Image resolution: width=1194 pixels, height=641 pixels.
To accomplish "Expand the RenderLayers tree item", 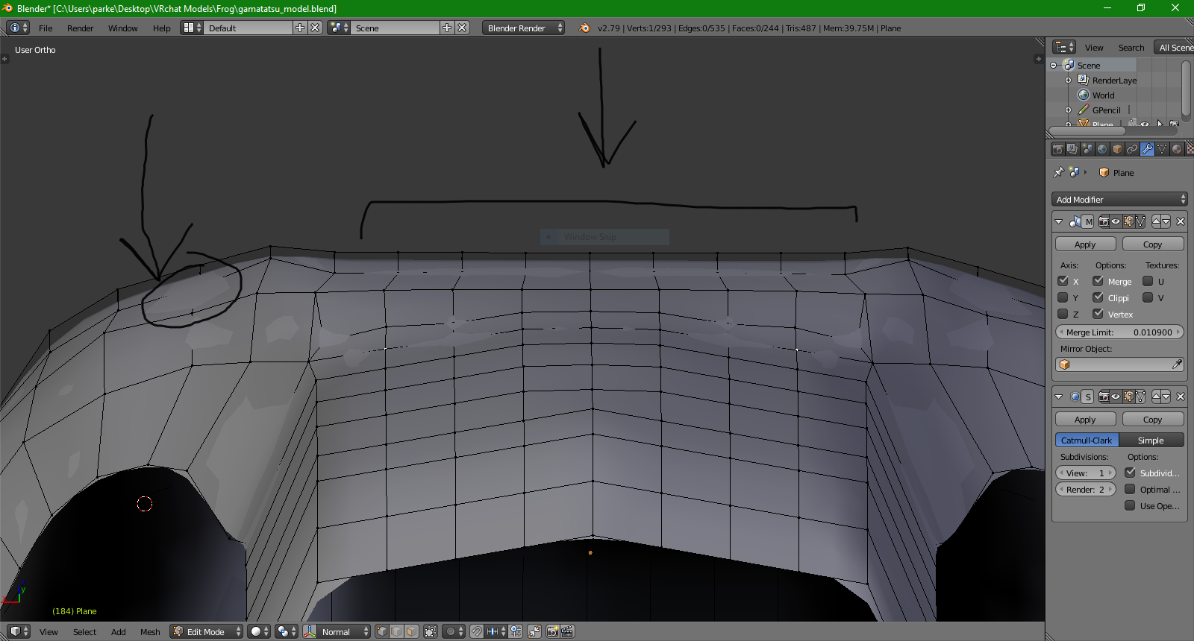I will tap(1068, 80).
